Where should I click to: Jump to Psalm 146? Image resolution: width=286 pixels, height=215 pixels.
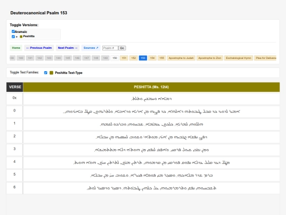77,58
